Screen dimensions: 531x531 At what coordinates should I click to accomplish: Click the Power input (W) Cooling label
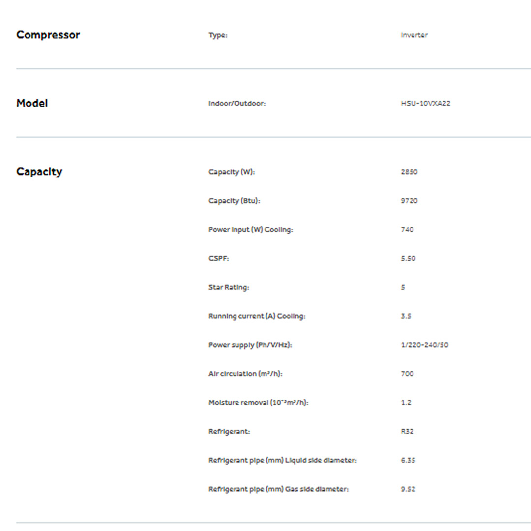click(x=250, y=230)
